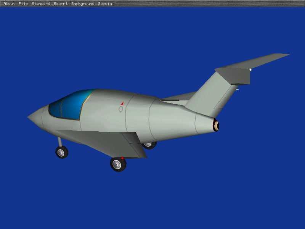Select the nearest main landing gear wheel
The height and width of the screenshot is (229, 305).
tap(118, 164)
